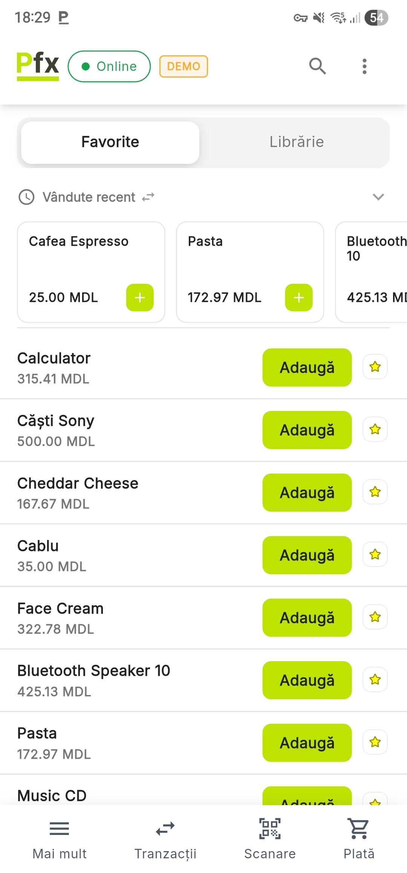
Task: Collapse the Vândute recent section chevron
Action: [x=378, y=197]
